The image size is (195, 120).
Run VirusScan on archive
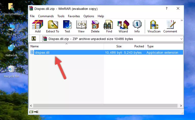[x=154, y=26]
